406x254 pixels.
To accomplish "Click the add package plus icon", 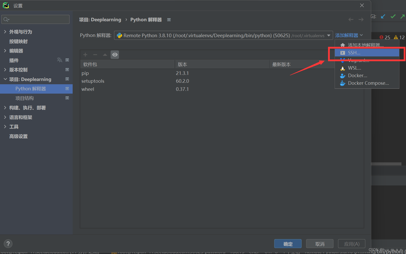I will point(85,55).
